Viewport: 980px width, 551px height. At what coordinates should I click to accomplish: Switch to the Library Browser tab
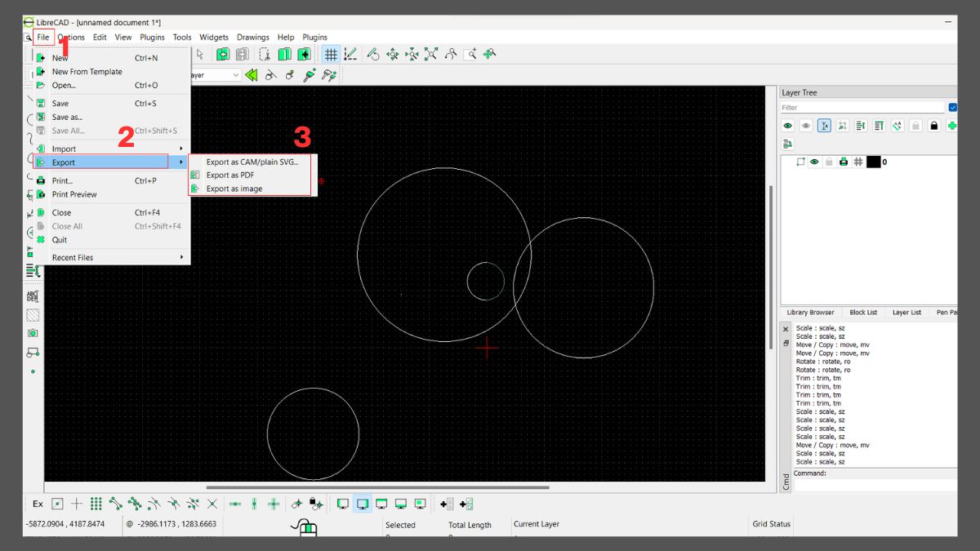pyautogui.click(x=810, y=312)
